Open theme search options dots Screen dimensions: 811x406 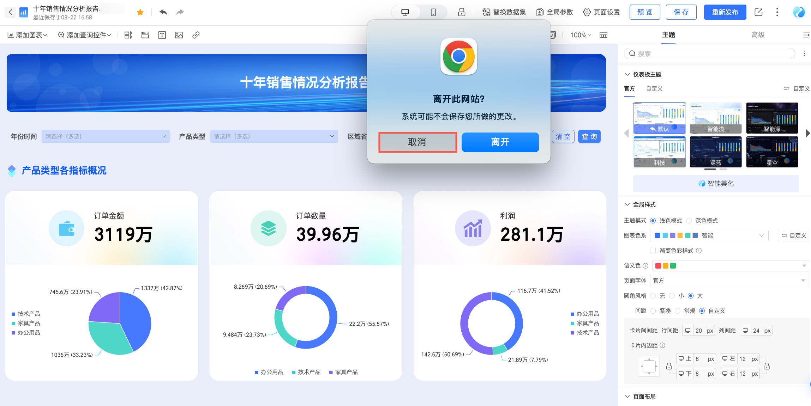pos(805,54)
